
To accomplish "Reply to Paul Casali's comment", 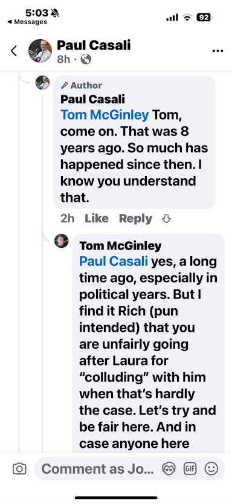I will (x=135, y=219).
